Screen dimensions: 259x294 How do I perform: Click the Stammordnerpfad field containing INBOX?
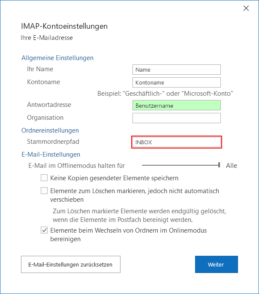tap(177, 142)
